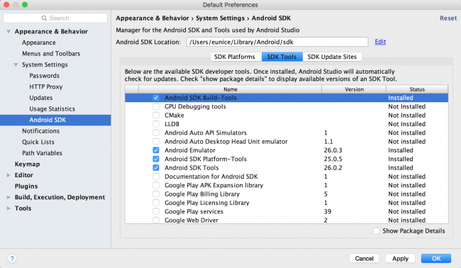Collapse System Settings tree node
This screenshot has width=461, height=268.
click(16, 65)
